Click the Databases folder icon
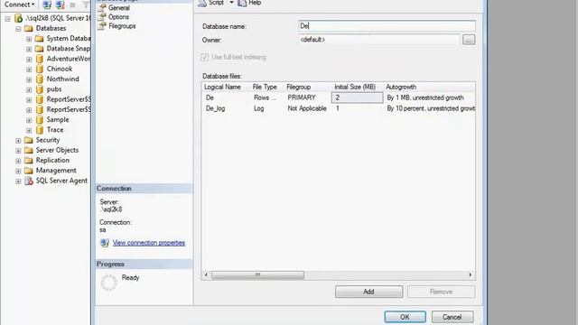This screenshot has width=578, height=325. (28, 28)
